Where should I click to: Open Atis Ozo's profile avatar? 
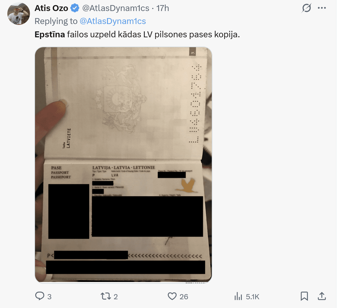click(x=19, y=14)
